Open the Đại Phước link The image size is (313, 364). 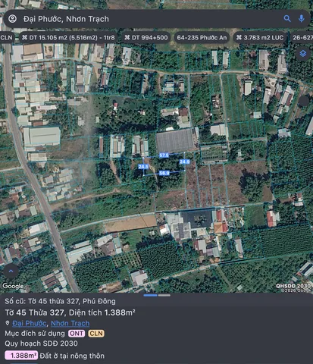click(30, 323)
